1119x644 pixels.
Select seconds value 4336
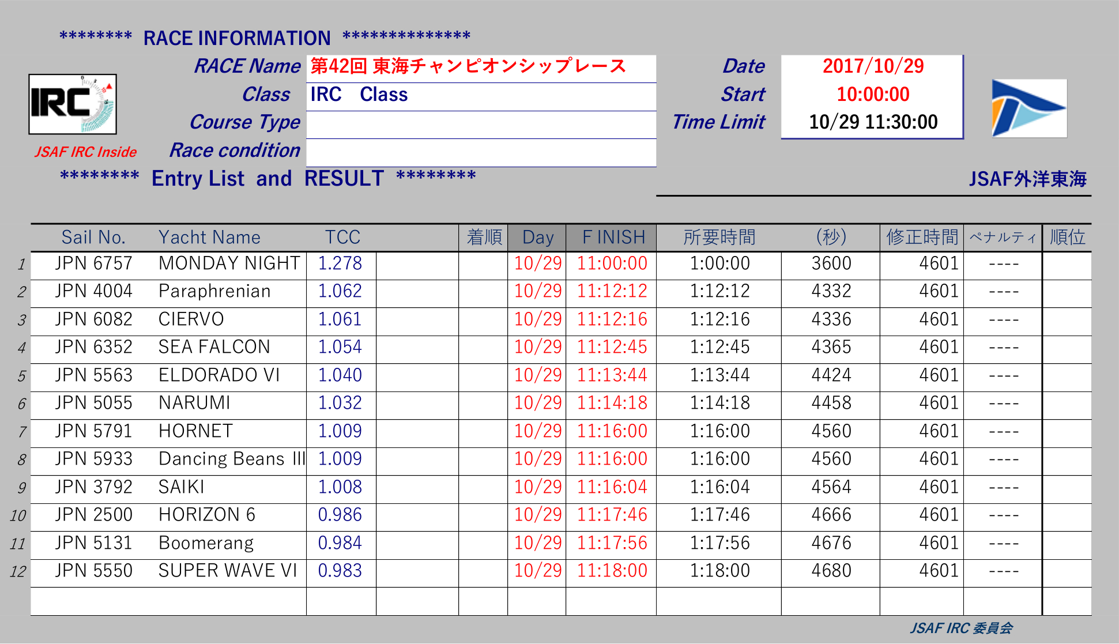tap(831, 319)
